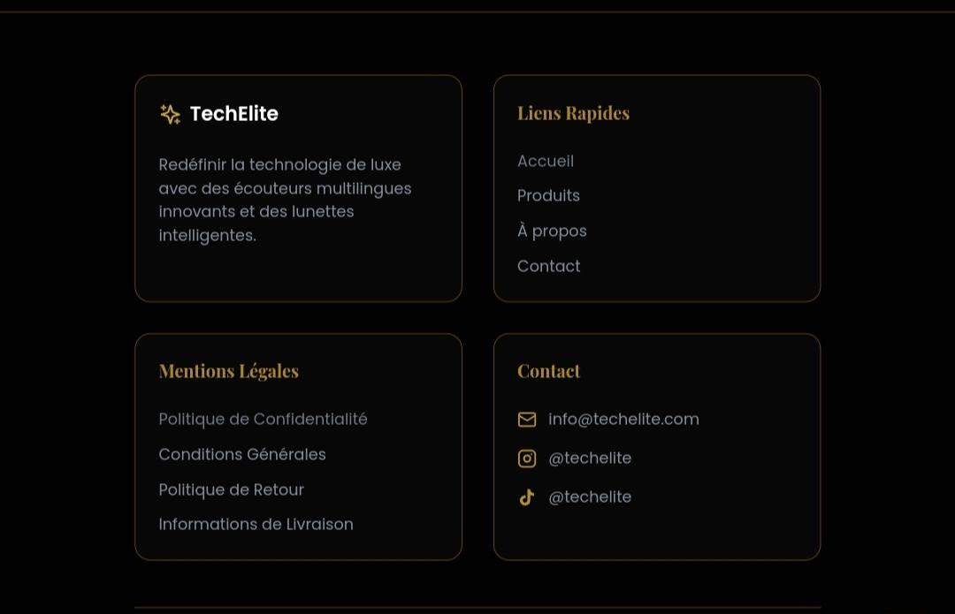Click the TechElite description paragraph
955x614 pixels.
click(285, 200)
